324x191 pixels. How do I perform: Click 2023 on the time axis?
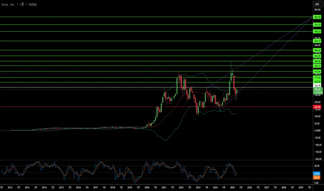[x=198, y=188]
